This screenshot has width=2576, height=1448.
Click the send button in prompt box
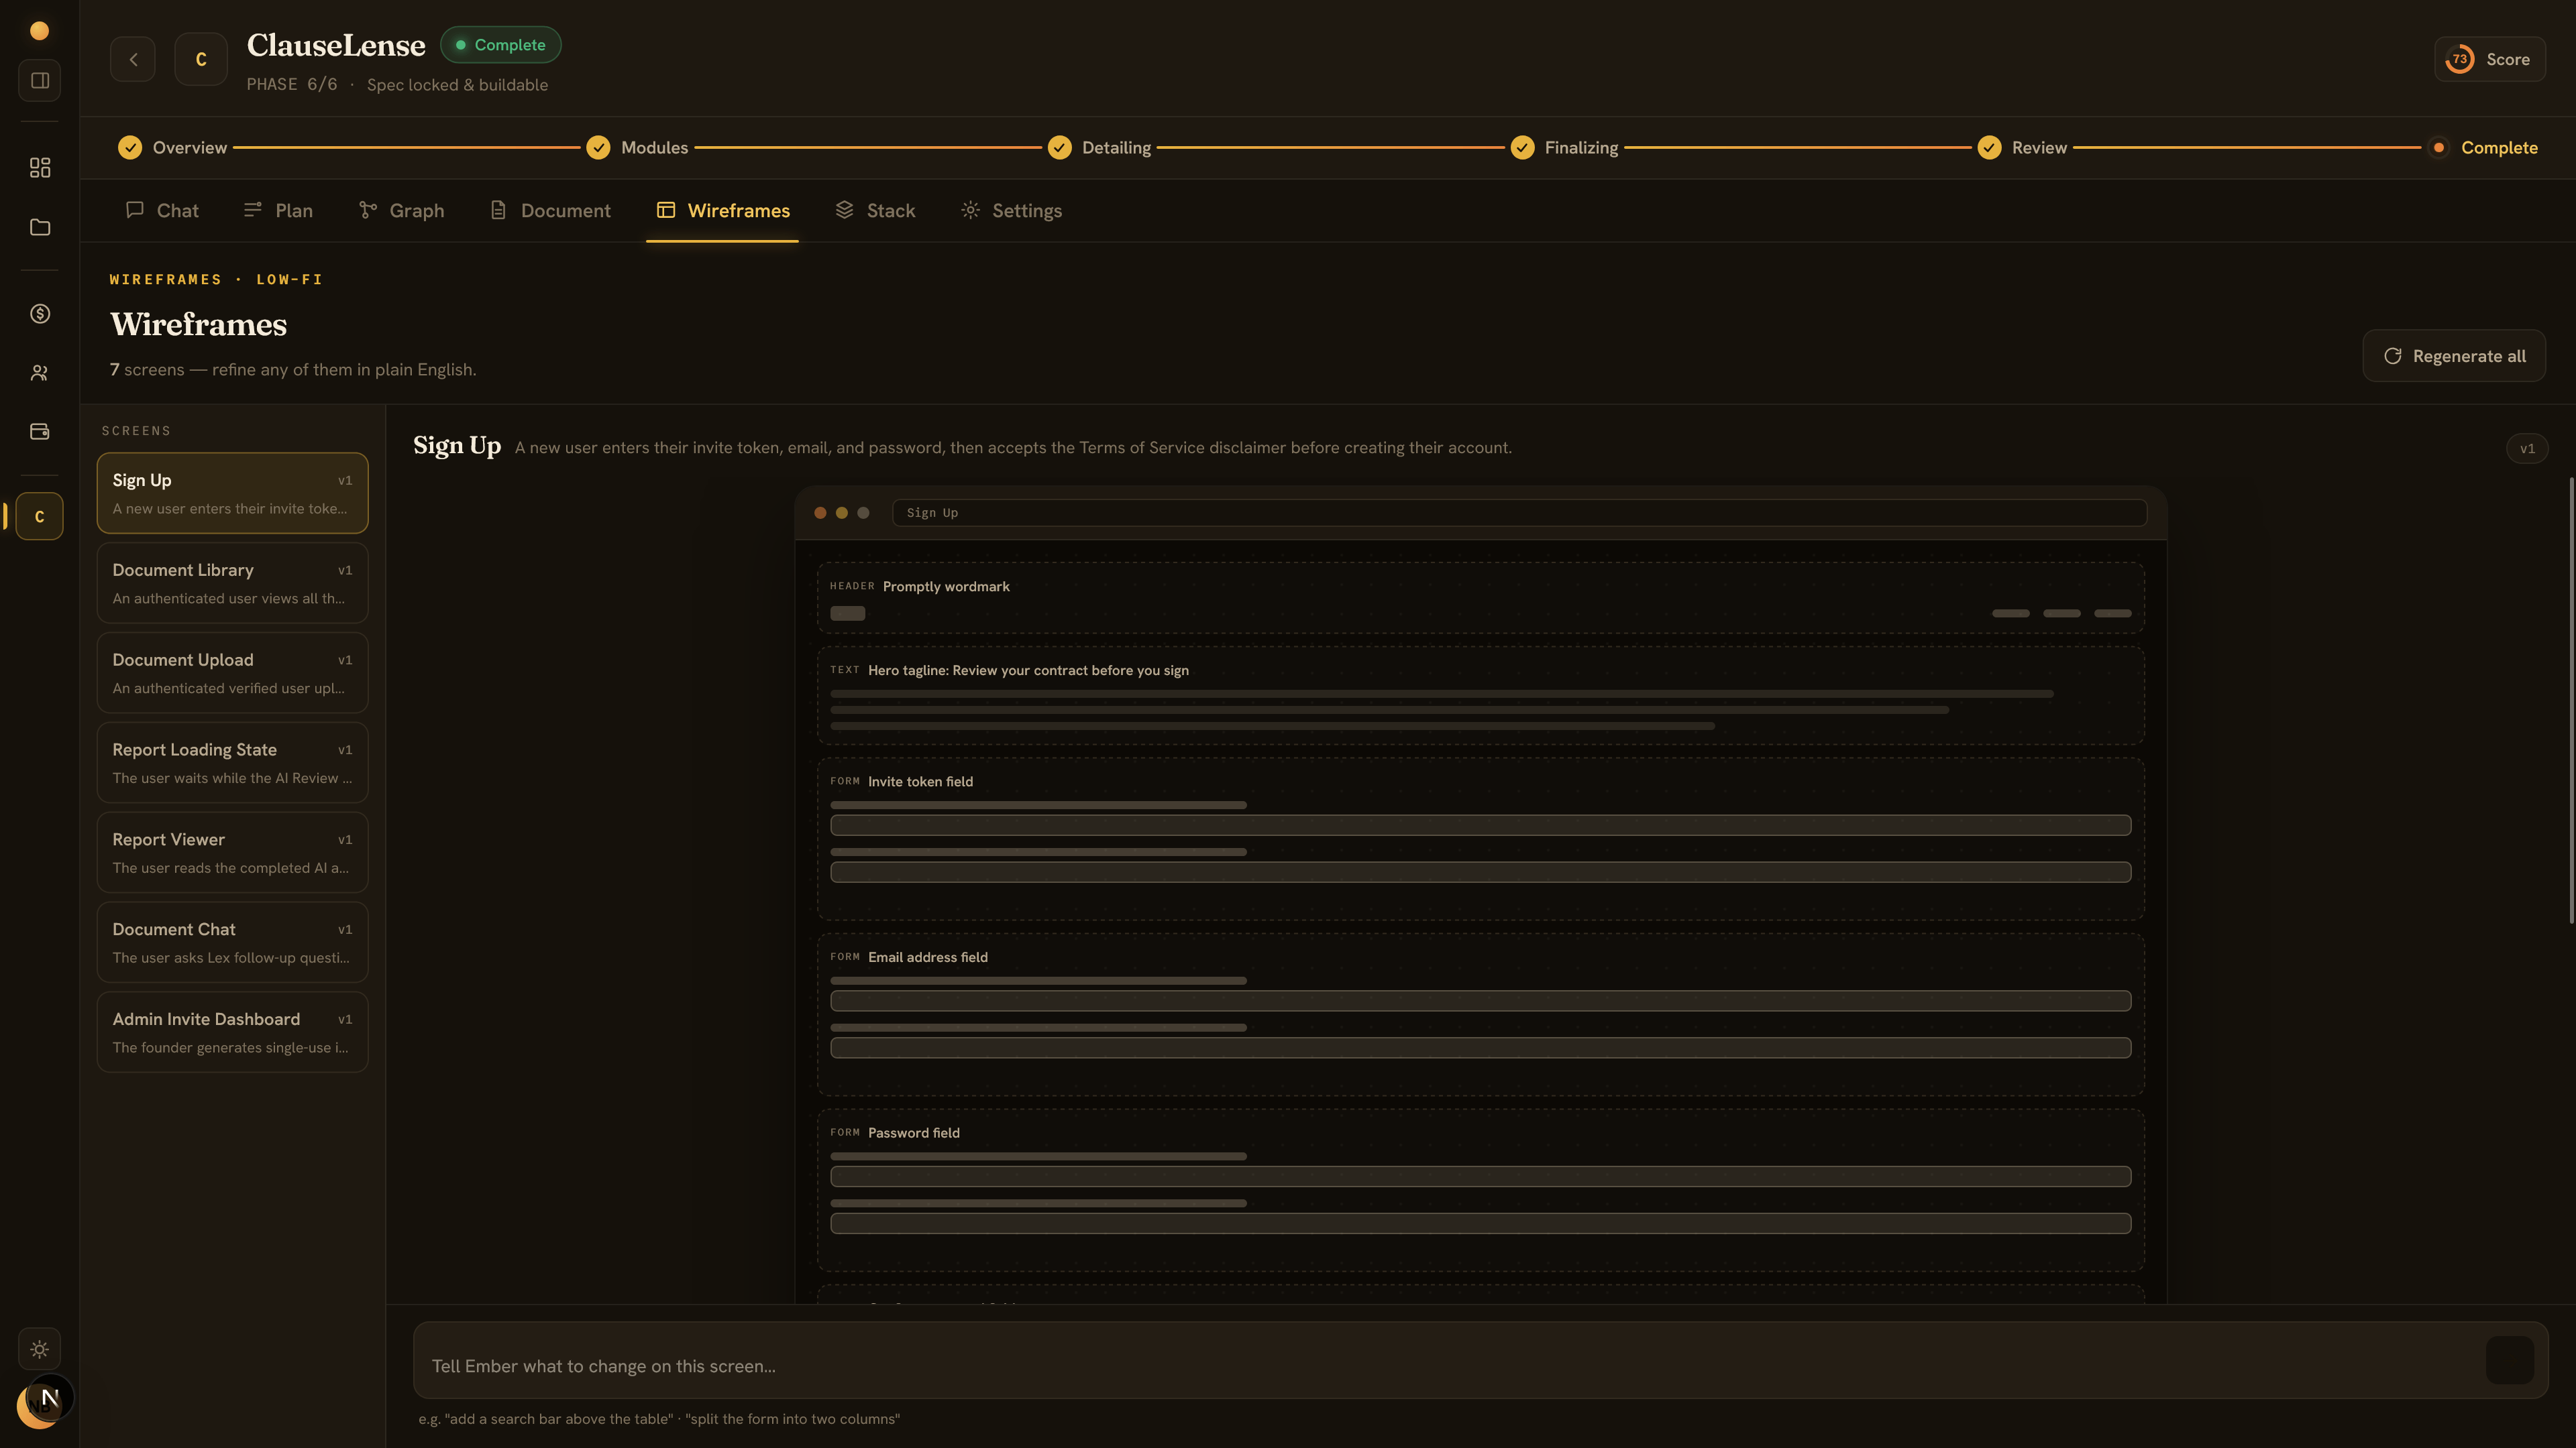pyautogui.click(x=2510, y=1361)
